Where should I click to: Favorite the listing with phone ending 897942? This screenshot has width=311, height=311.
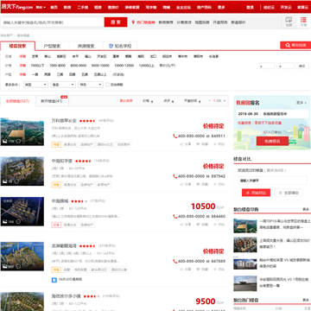(202, 184)
